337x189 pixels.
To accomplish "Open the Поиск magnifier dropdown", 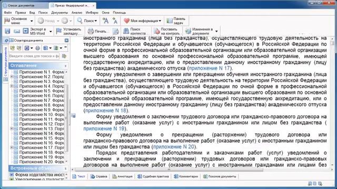I will coord(87,21).
